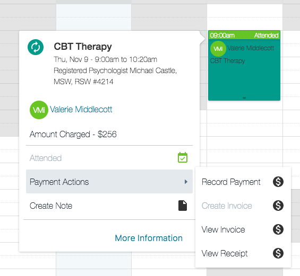The width and height of the screenshot is (300, 276).
Task: Open Valerie Middlecott's patient profile link
Action: (81, 109)
